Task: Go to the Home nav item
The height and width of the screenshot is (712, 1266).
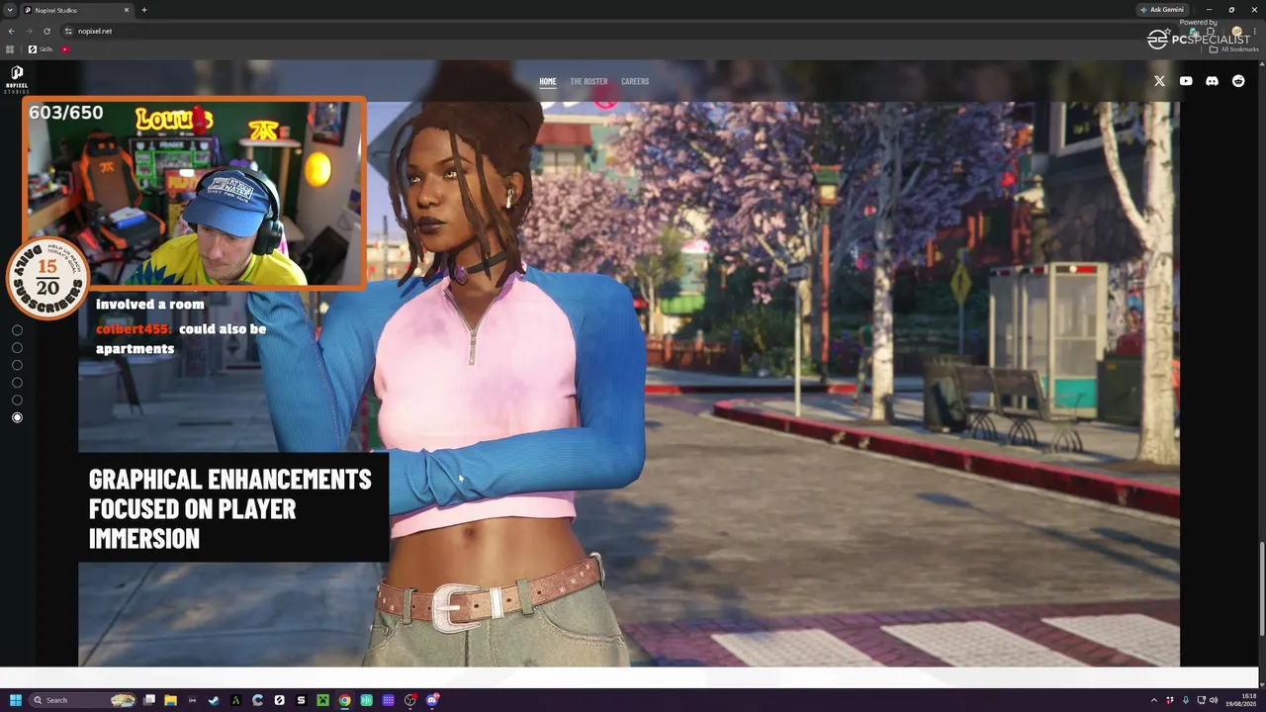Action: tap(548, 81)
